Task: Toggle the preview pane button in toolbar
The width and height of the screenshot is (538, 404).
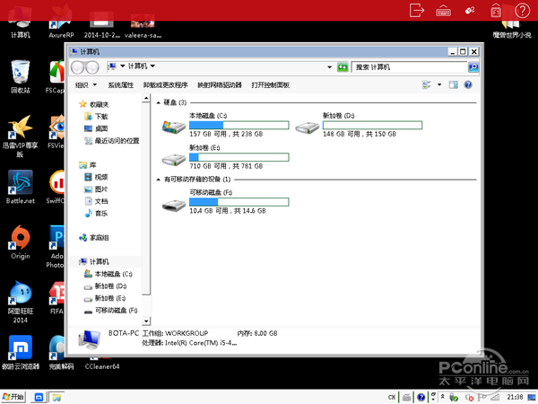Action: pyautogui.click(x=454, y=85)
